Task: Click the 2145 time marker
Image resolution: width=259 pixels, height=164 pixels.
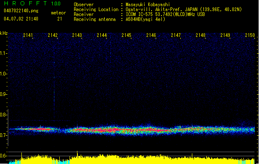Action: pyautogui.click(x=126, y=36)
